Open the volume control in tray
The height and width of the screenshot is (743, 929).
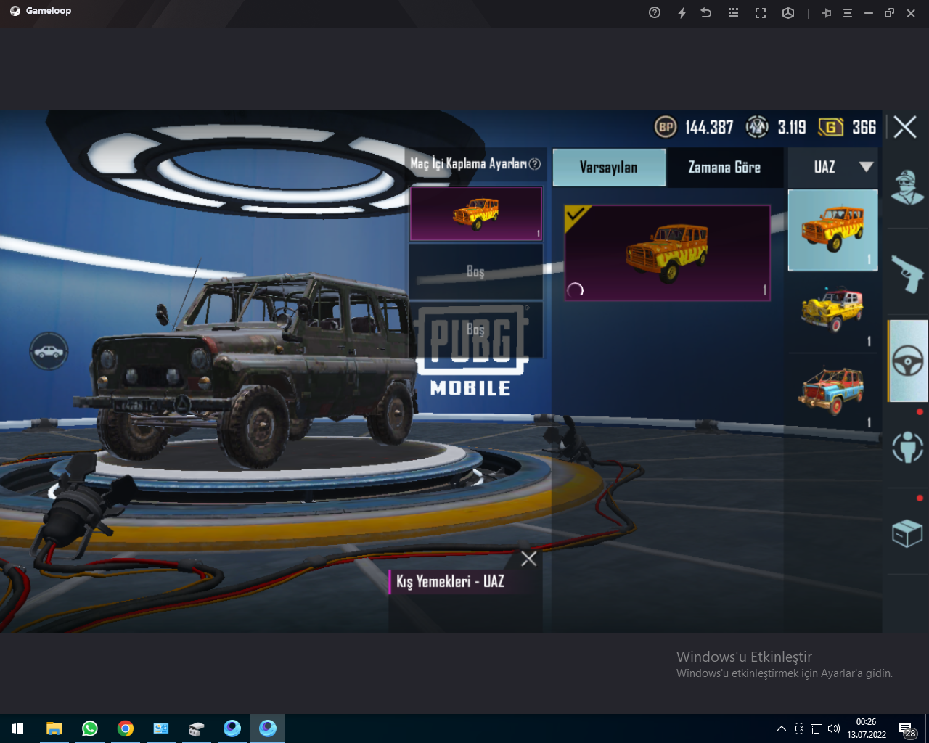834,728
